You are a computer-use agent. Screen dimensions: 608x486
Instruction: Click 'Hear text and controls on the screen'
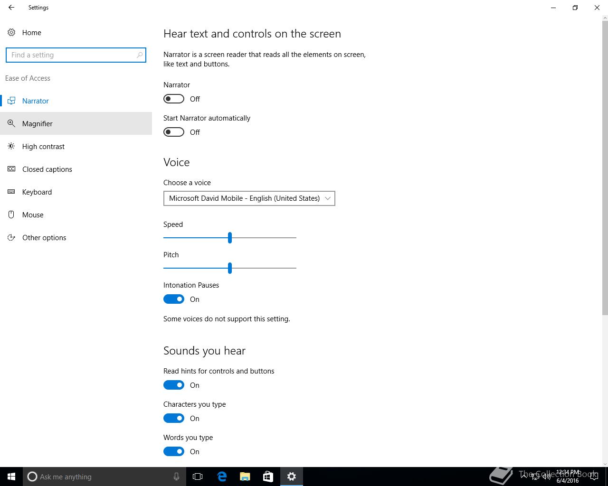point(252,34)
